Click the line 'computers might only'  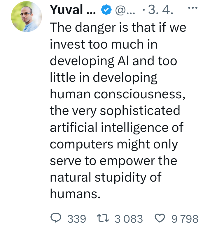point(114,144)
